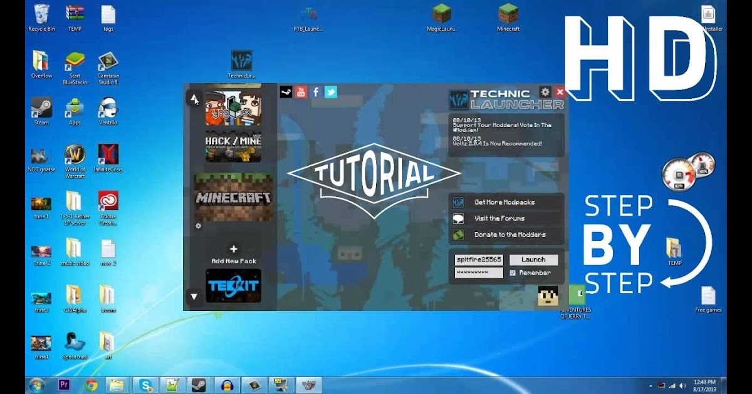Image resolution: width=752 pixels, height=394 pixels.
Task: Select the Recycle Bin desktop icon
Action: pyautogui.click(x=42, y=18)
